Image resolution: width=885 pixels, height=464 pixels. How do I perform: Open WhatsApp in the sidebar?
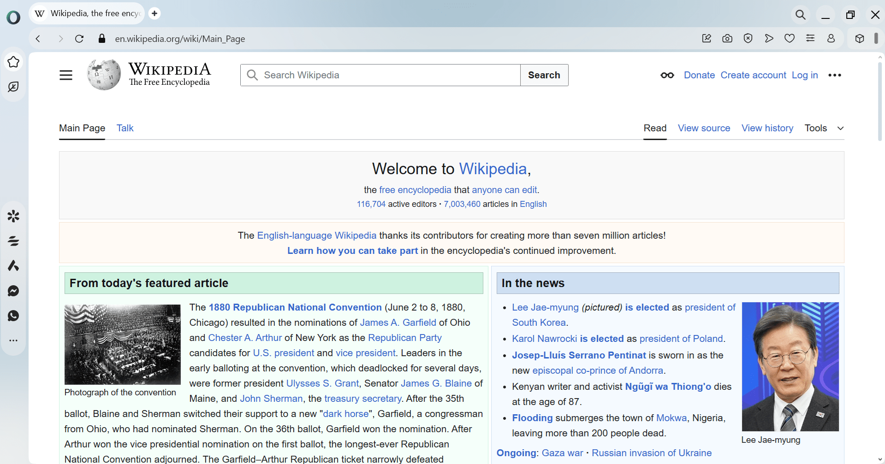(13, 316)
